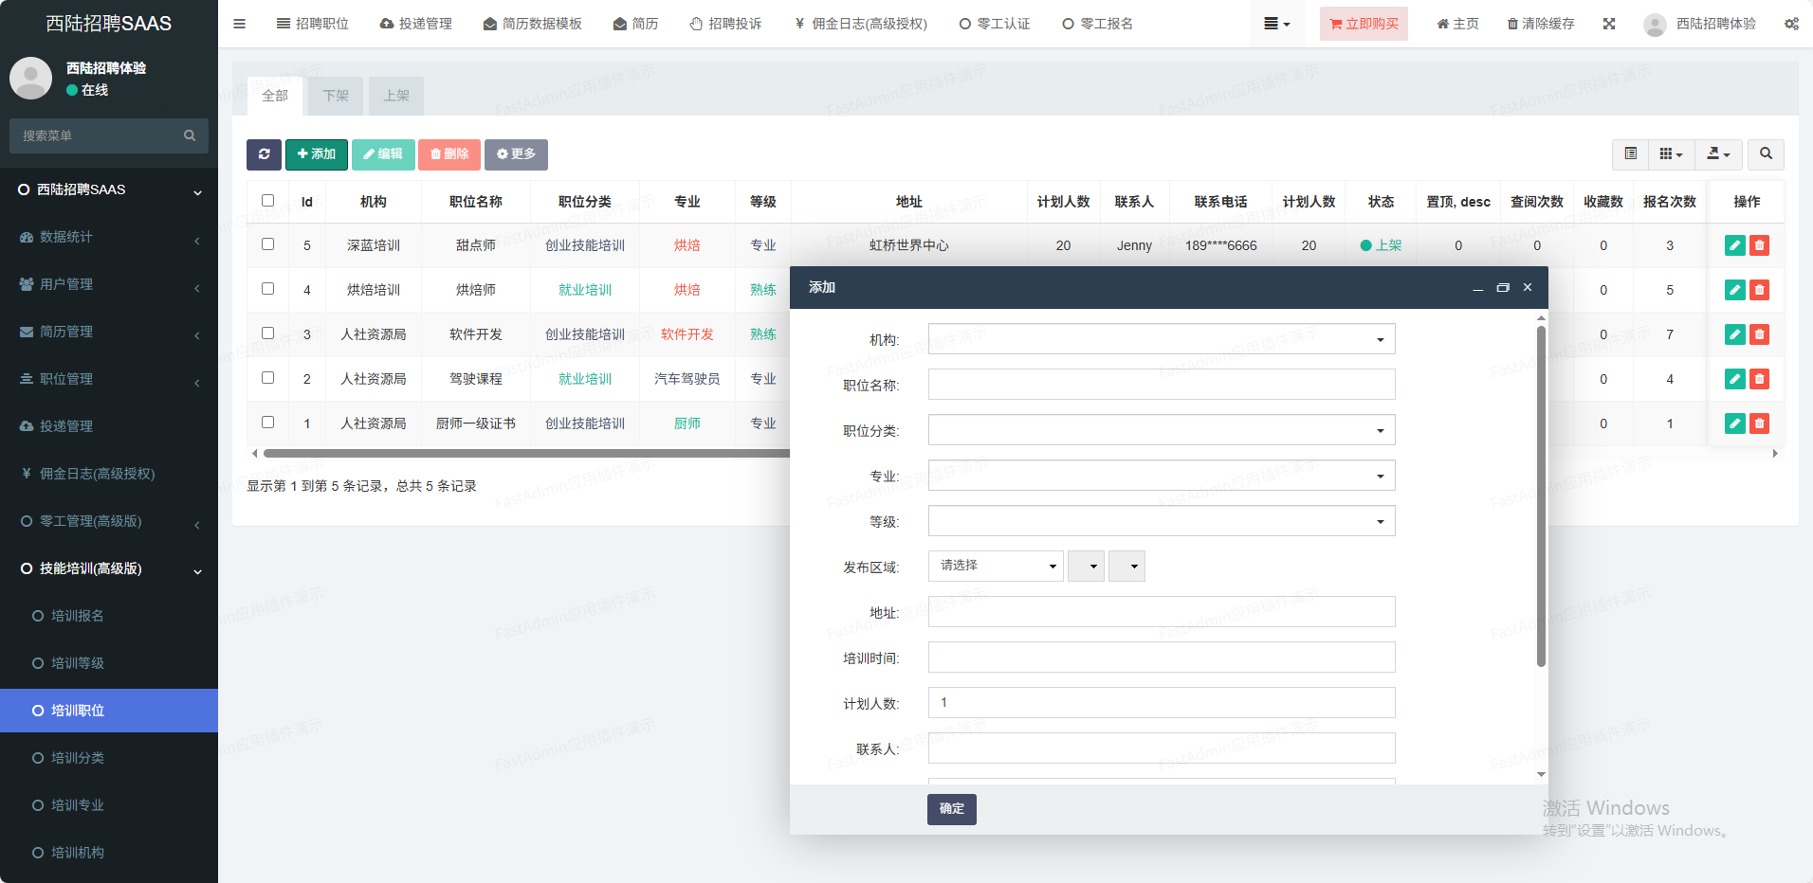The image size is (1813, 883).
Task: Click the refresh icon button in the toolbar
Action: [x=264, y=154]
